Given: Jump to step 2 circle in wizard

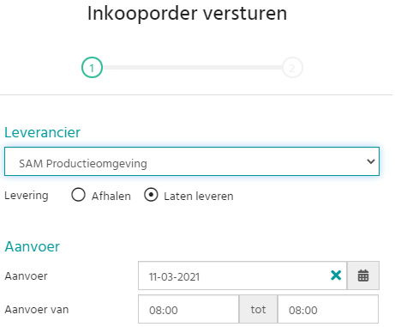Looking at the screenshot, I should coord(292,68).
